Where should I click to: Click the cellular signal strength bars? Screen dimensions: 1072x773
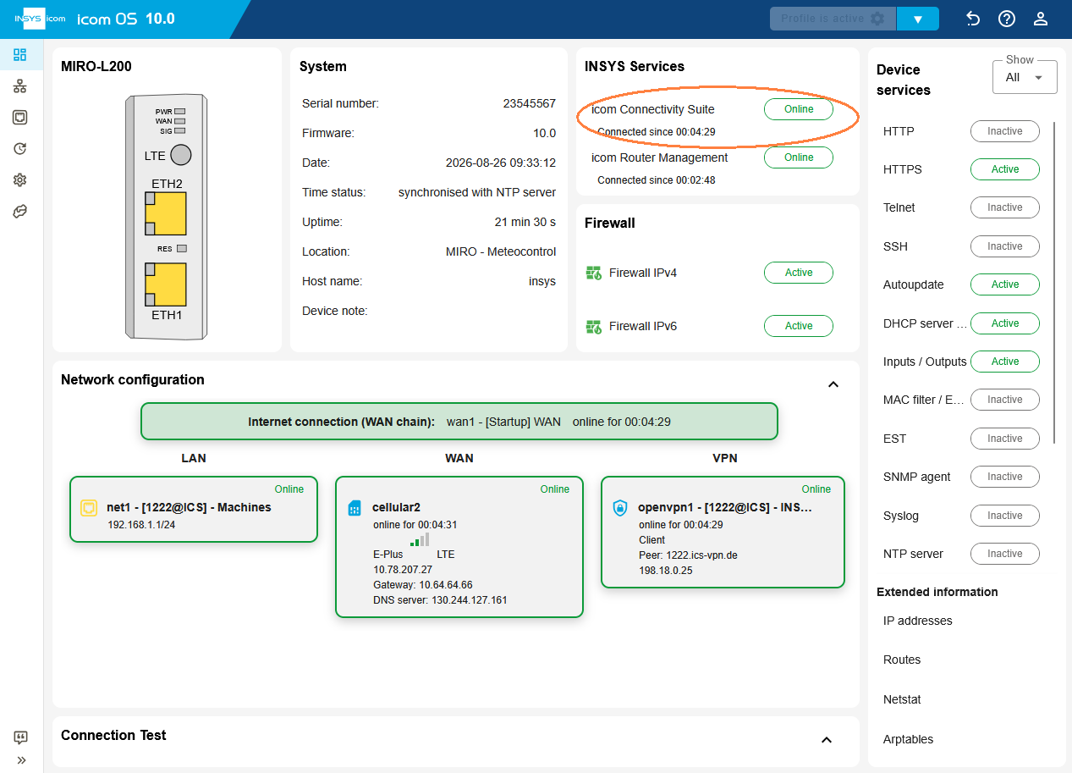(x=420, y=539)
